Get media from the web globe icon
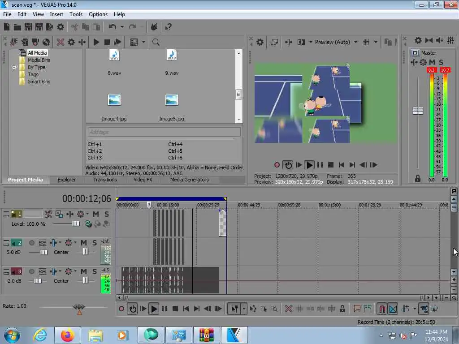 [46, 42]
